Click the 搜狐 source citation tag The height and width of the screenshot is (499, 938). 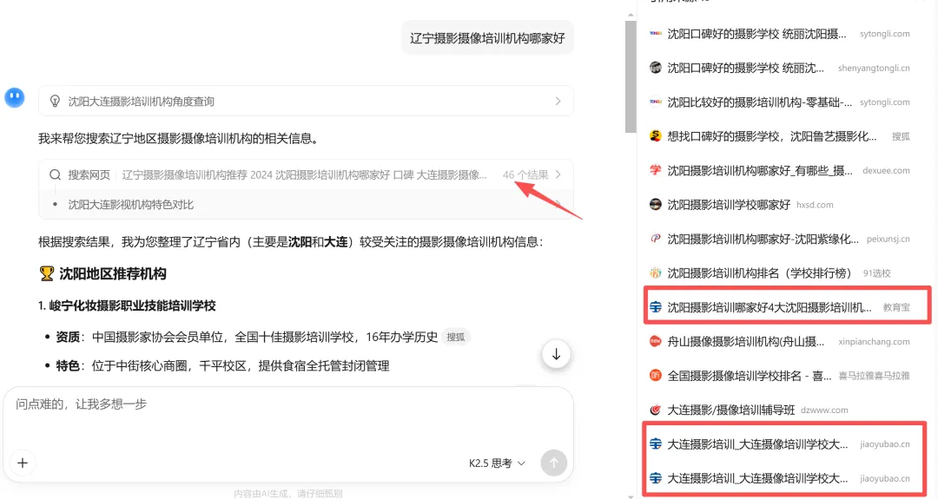pos(455,337)
